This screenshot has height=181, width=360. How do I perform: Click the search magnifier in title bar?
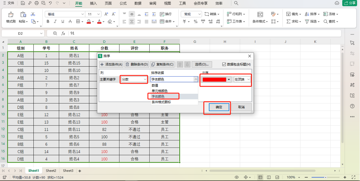(236, 3)
